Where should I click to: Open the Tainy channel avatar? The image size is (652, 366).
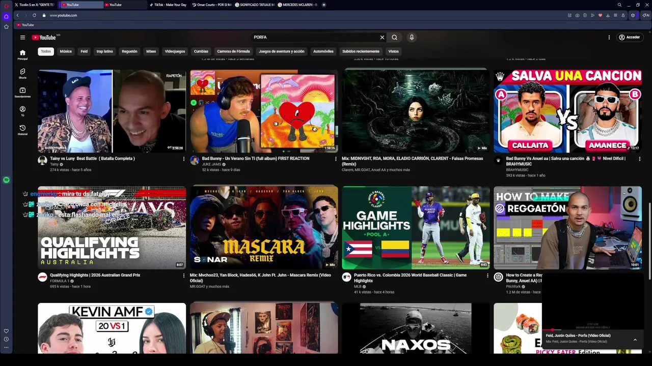[42, 161]
